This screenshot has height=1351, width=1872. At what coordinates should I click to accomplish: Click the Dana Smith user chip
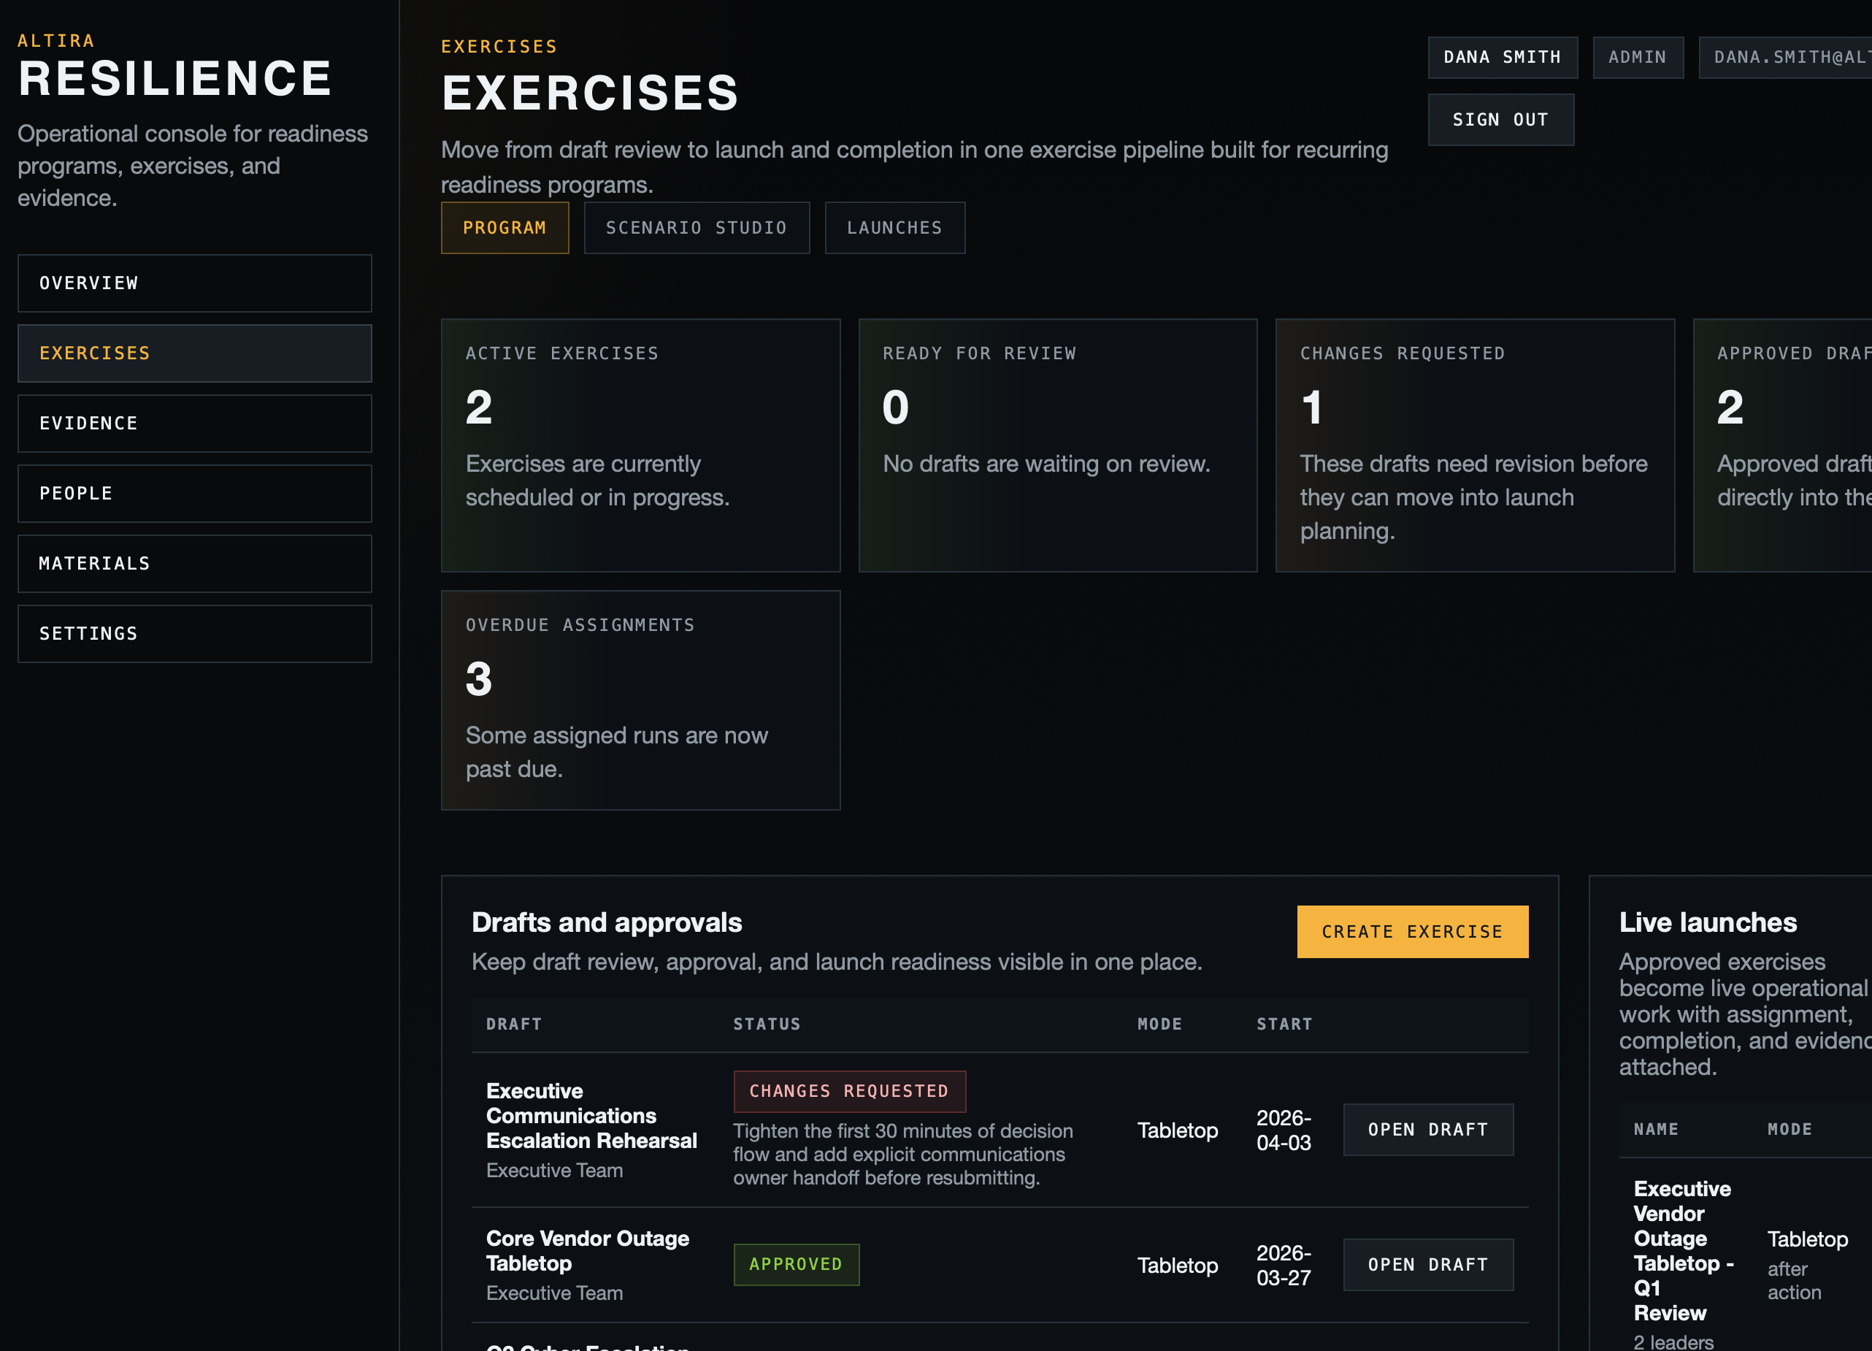(x=1501, y=57)
